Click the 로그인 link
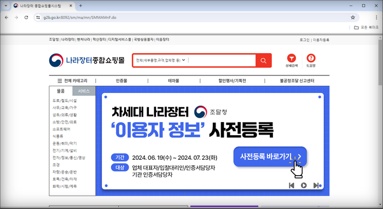The width and height of the screenshot is (383, 209). (305, 40)
